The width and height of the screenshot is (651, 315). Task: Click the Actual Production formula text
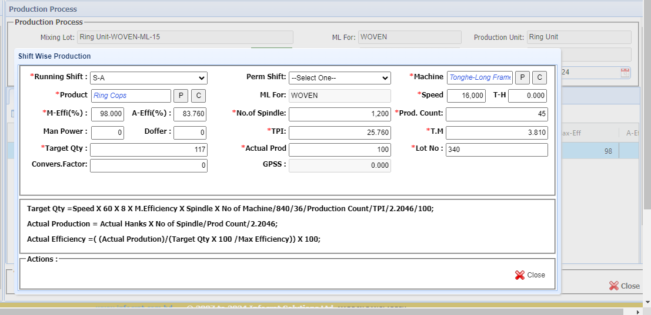152,224
